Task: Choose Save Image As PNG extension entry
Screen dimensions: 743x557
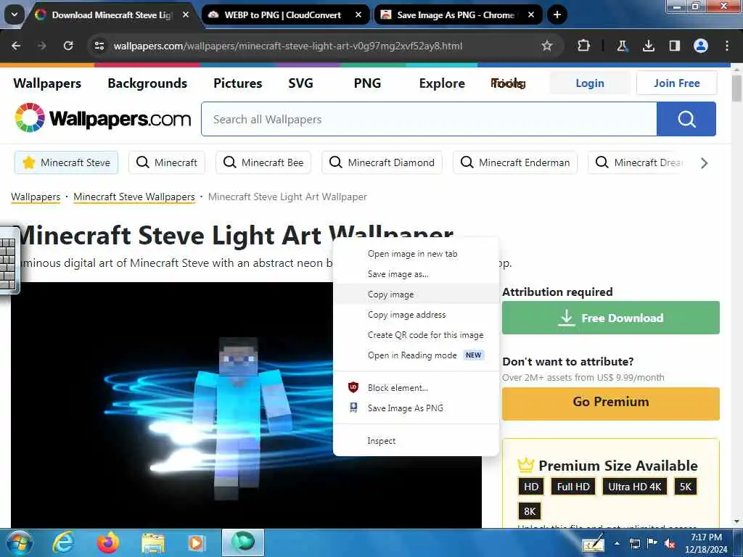Action: (416, 408)
